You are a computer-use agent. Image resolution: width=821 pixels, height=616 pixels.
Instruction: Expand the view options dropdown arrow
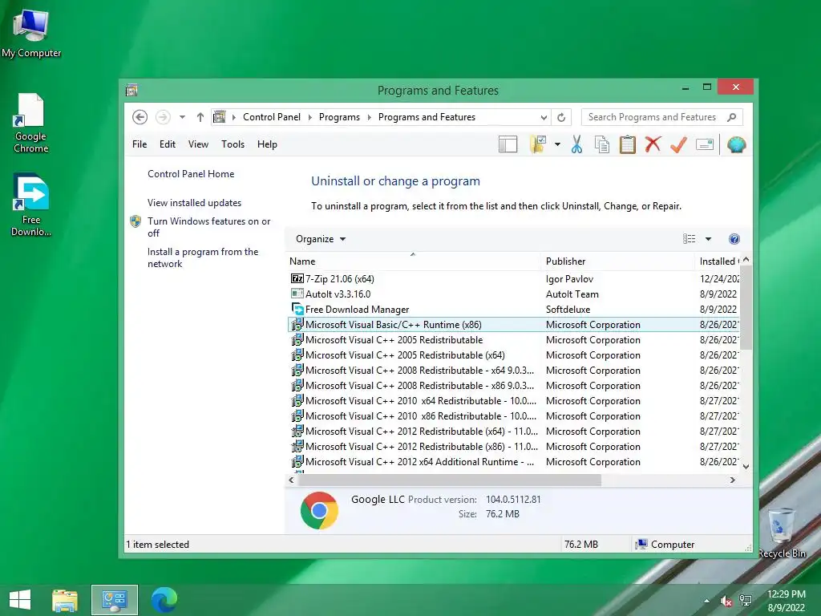click(x=708, y=239)
